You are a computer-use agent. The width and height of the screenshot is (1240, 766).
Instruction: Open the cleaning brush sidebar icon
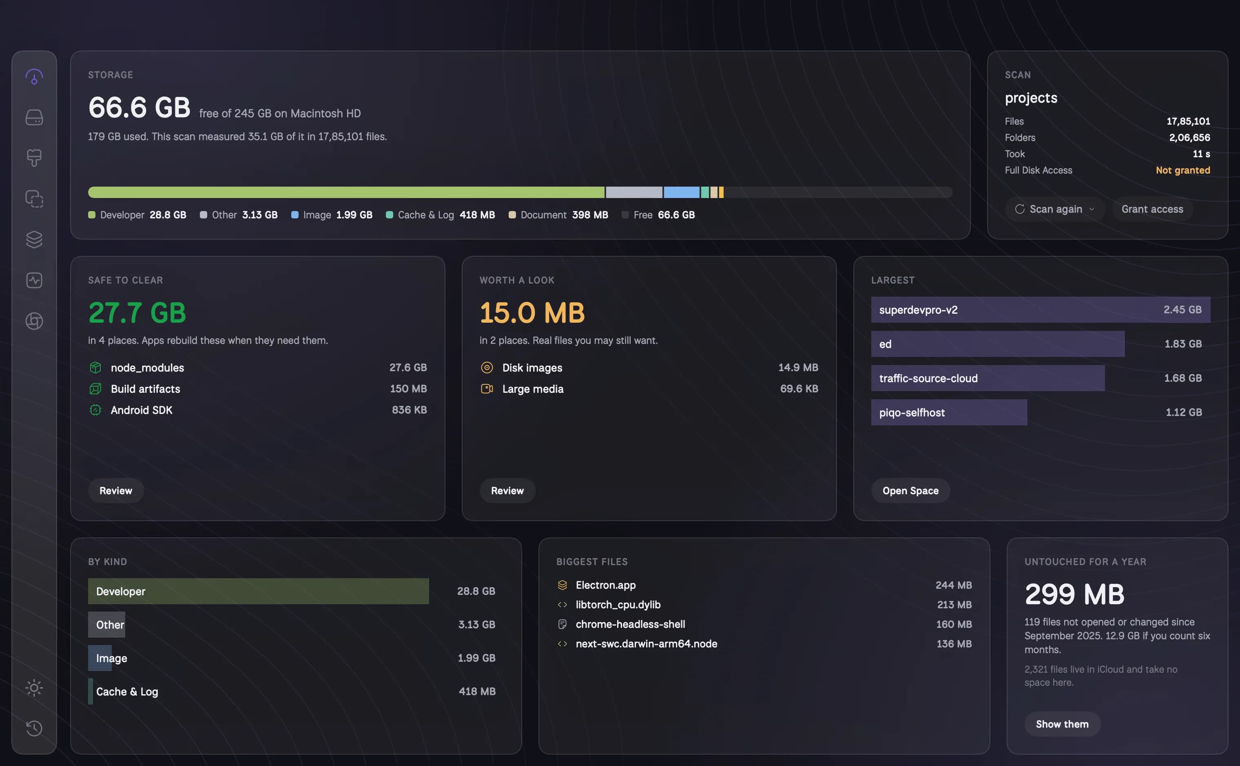pos(34,158)
